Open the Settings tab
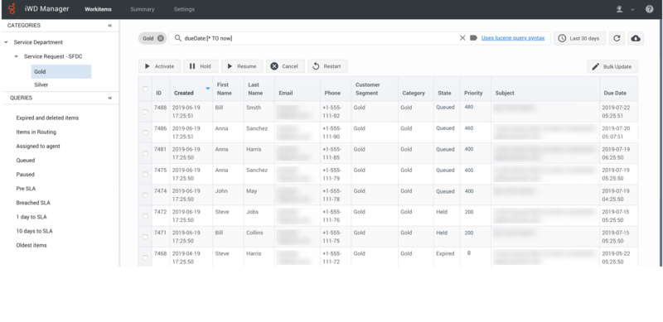The height and width of the screenshot is (322, 663). pos(184,9)
